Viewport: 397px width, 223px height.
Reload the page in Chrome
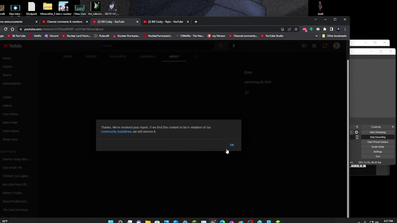[x=6, y=29]
